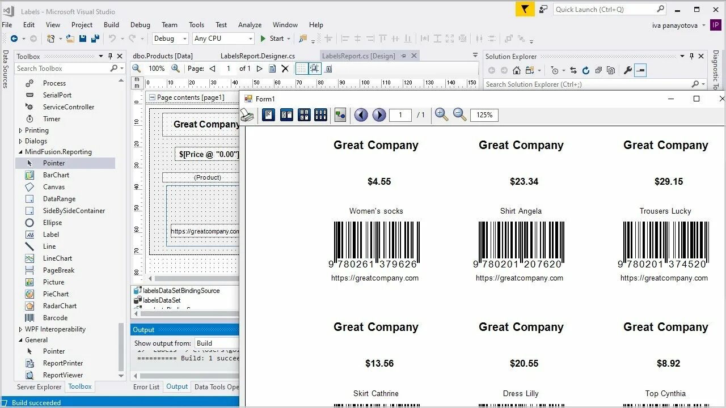Zoom in the Form1 print preview
Screen dimensions: 726x408
click(441, 114)
